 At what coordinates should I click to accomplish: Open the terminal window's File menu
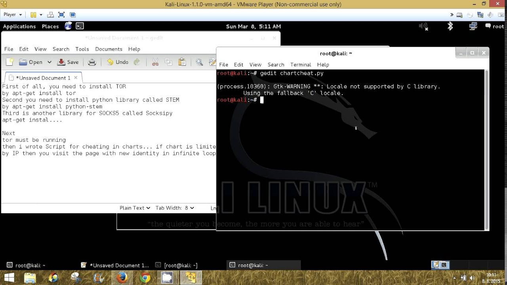point(223,65)
